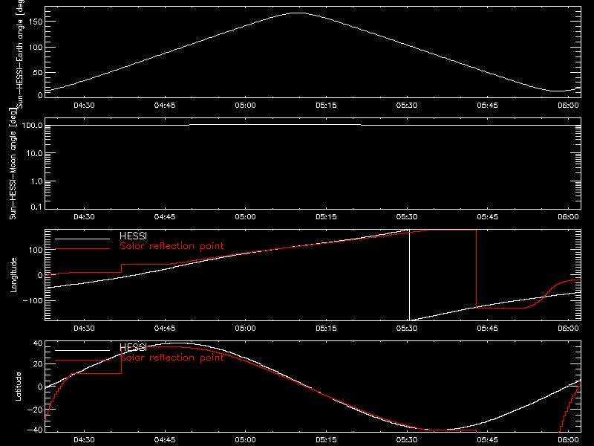
Task: Click red legend line sample in Latitude plot
Action: click(82, 361)
